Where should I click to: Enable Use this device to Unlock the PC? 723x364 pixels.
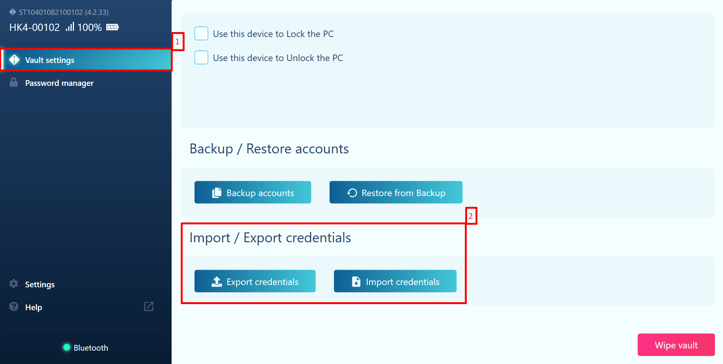201,58
